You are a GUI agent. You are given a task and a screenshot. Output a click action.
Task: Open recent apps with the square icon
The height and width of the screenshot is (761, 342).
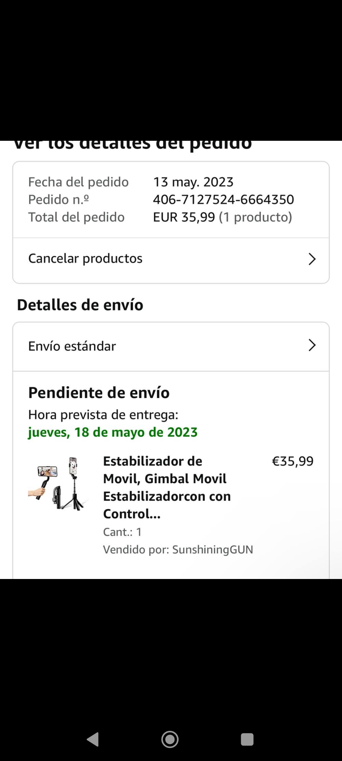[247, 739]
